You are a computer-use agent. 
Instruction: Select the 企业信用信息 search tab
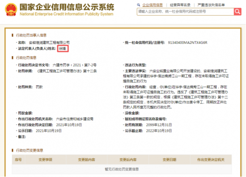point(153,5)
